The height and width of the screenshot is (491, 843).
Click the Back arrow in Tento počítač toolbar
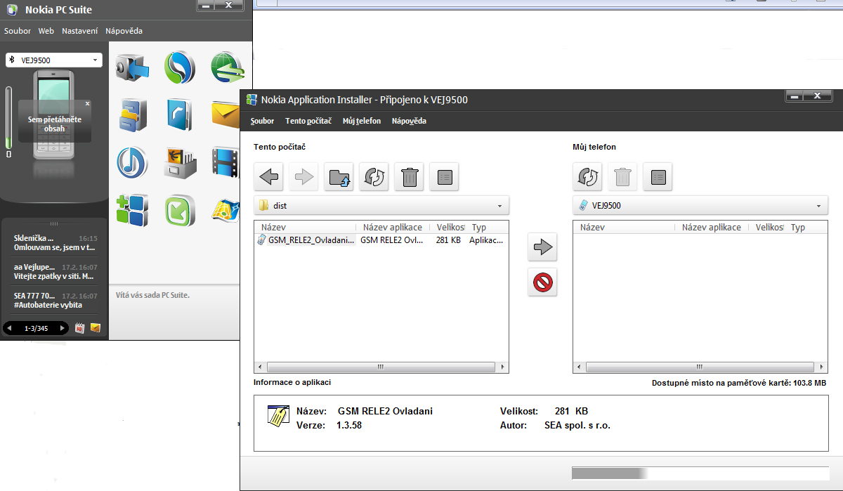pyautogui.click(x=269, y=177)
